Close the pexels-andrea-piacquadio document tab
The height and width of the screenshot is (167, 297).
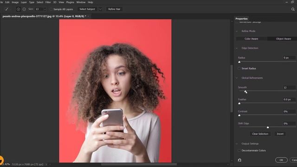tap(88, 16)
